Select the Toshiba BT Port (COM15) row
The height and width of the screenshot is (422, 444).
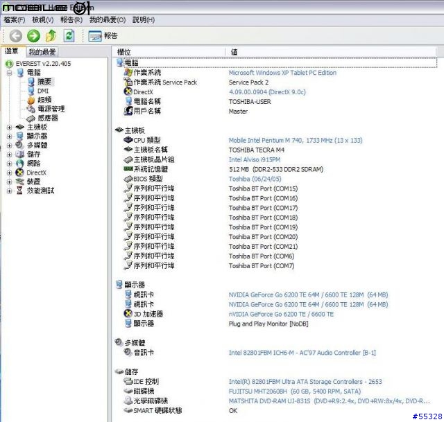coord(264,188)
